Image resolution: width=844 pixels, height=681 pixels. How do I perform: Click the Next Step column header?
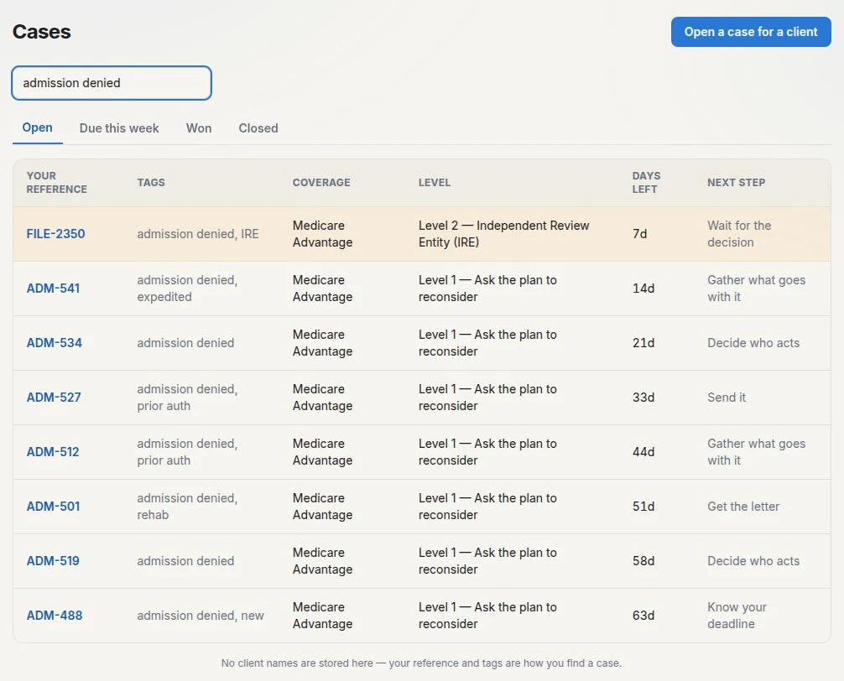(736, 182)
